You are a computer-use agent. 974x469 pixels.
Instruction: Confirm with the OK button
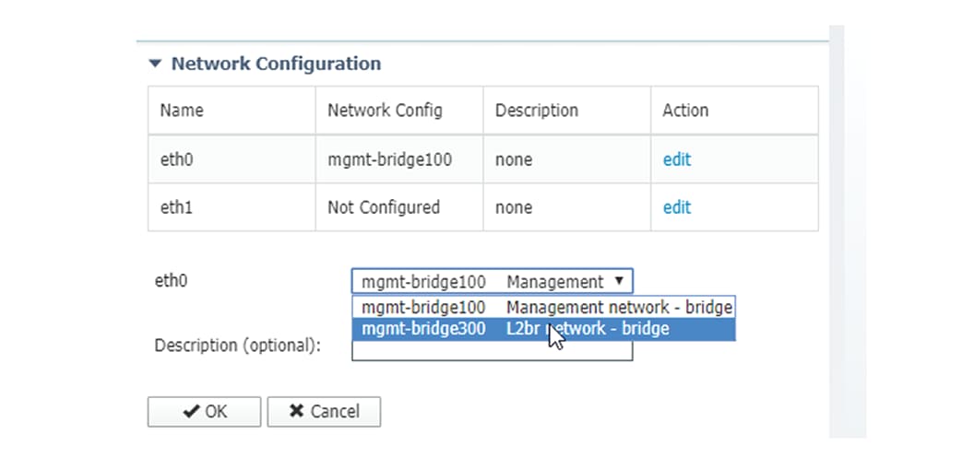click(x=205, y=412)
